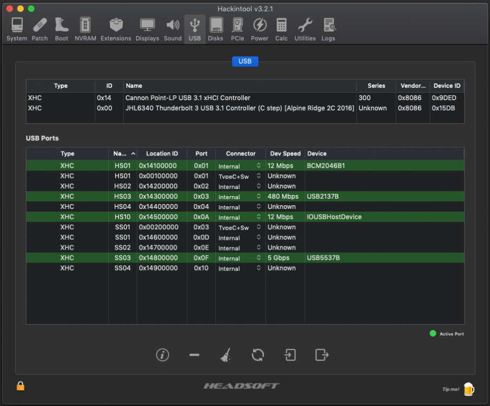Click the 5 Gbps speed cell

pyautogui.click(x=279, y=258)
